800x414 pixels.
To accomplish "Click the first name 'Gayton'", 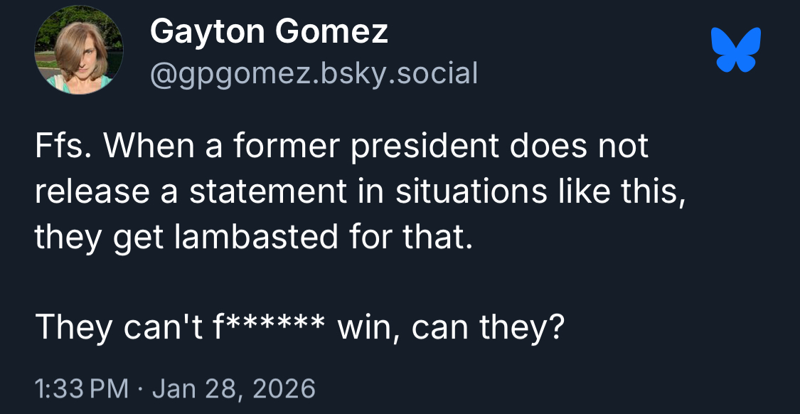I will click(x=208, y=31).
